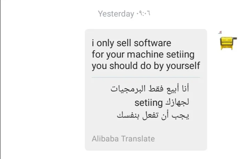
Task: Click the word "yourself" in the message
Action: point(183,66)
